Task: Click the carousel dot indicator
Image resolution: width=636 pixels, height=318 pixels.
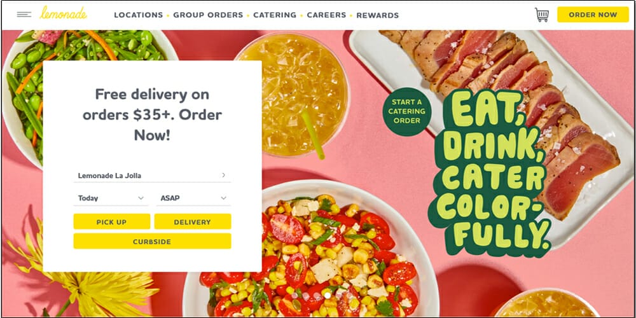Action: point(327,296)
